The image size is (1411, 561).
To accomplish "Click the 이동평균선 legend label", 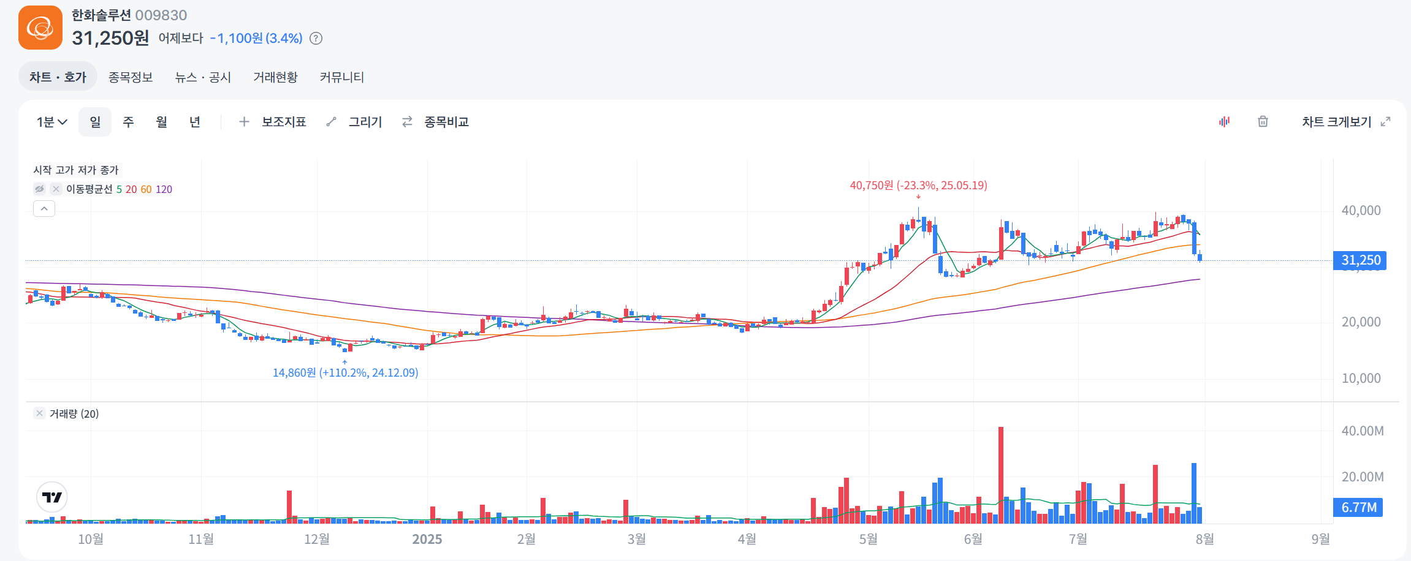I will 89,189.
